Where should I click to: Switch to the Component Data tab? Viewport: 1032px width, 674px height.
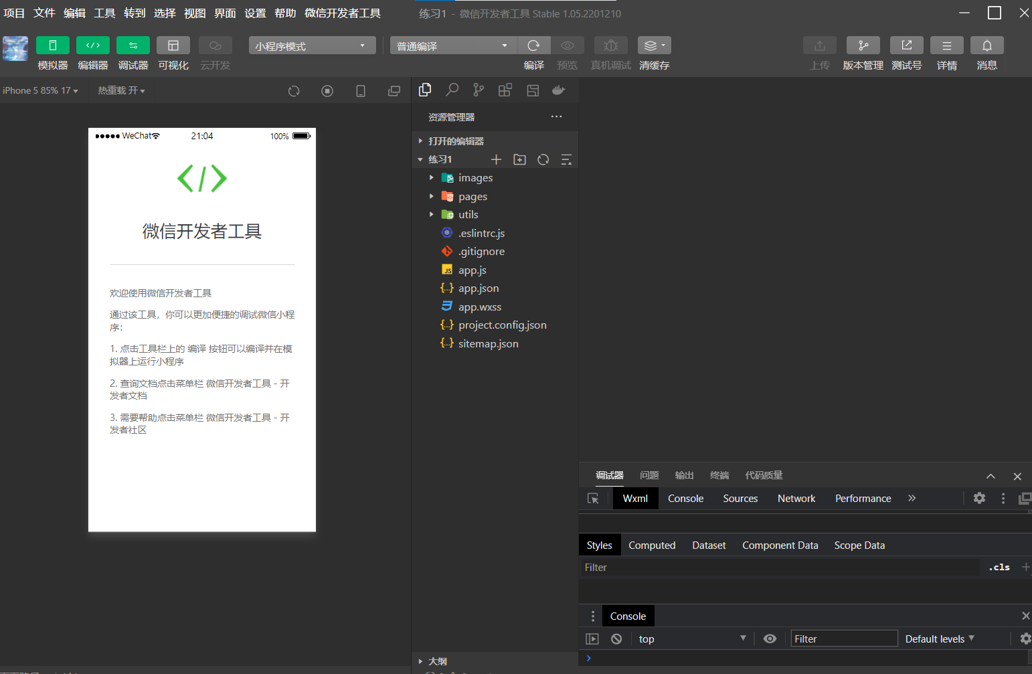[x=780, y=545]
